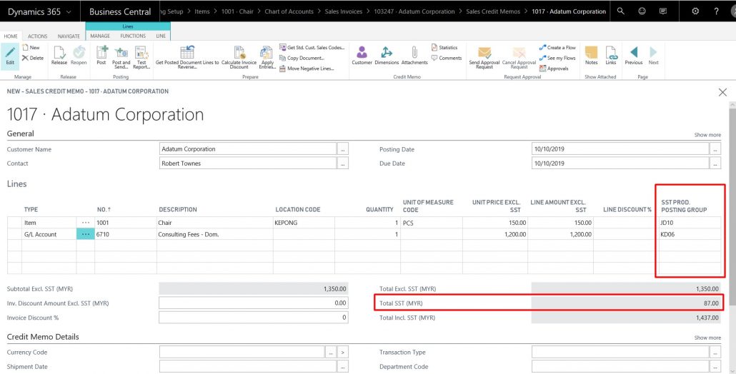Post the credit memo
Image resolution: width=736 pixels, height=374 pixels.
(x=101, y=55)
